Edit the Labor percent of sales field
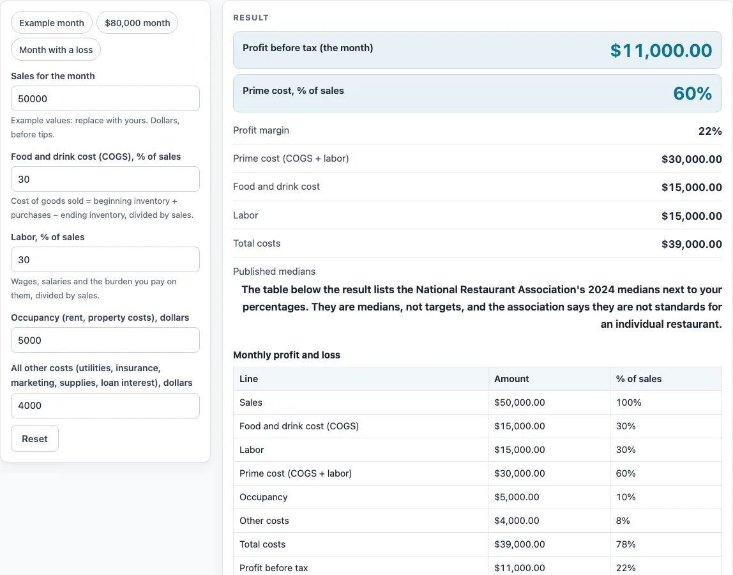The width and height of the screenshot is (733, 575). point(105,259)
